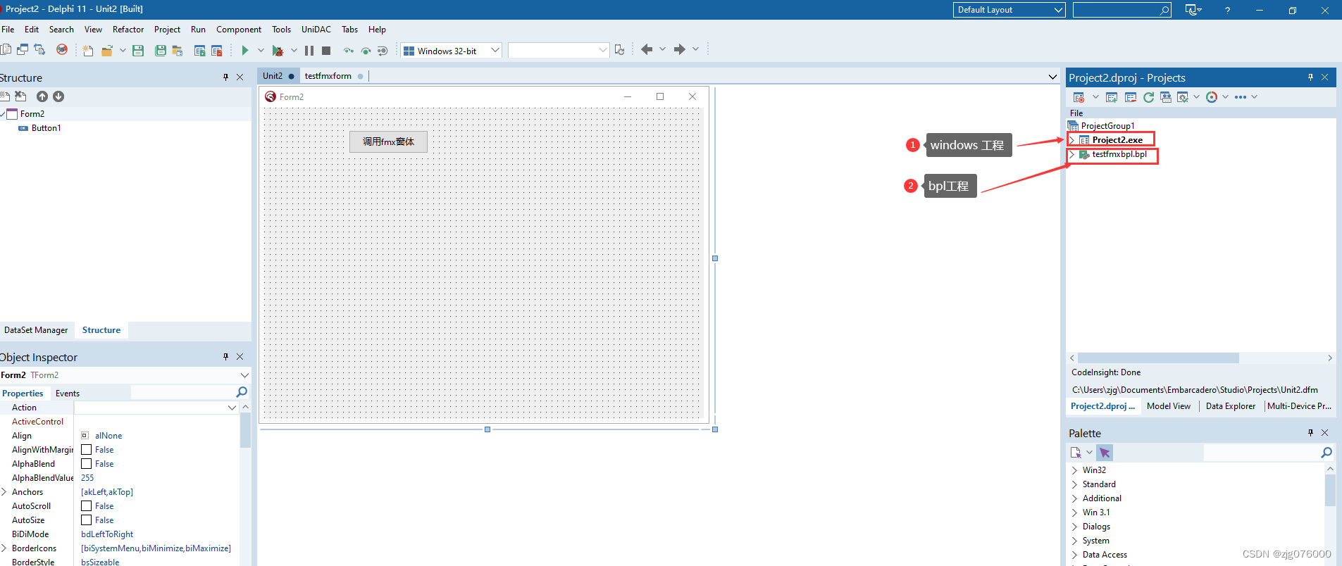This screenshot has width=1342, height=566.
Task: Click the title bar search field
Action: (1122, 10)
